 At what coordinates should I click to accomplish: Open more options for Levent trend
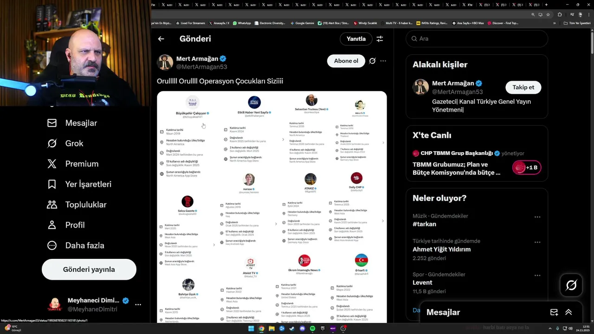point(537,276)
